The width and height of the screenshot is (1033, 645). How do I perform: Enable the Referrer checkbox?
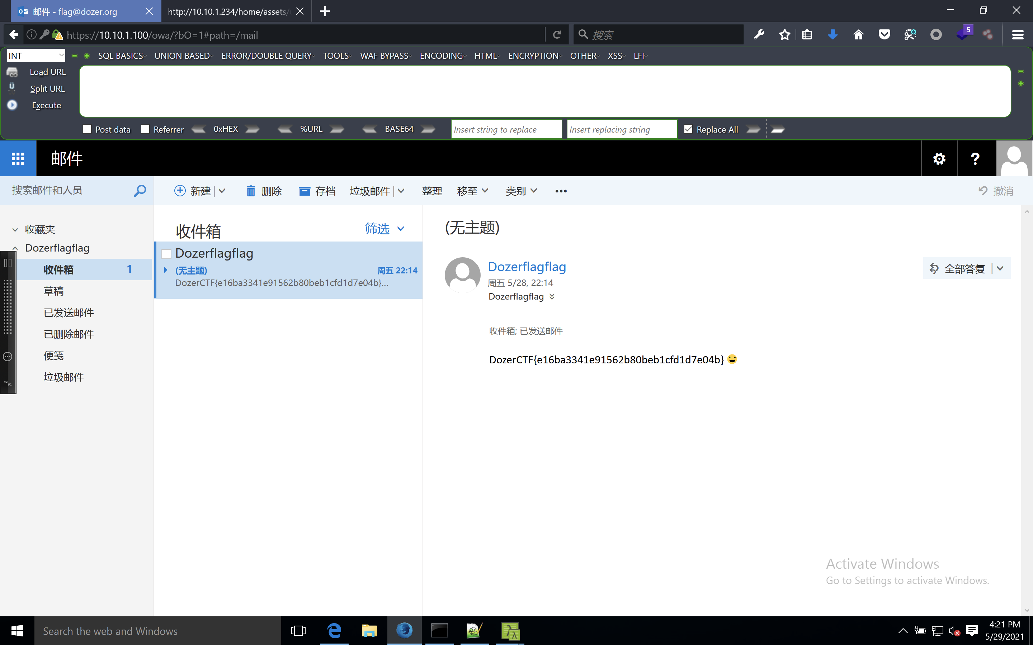(x=145, y=129)
